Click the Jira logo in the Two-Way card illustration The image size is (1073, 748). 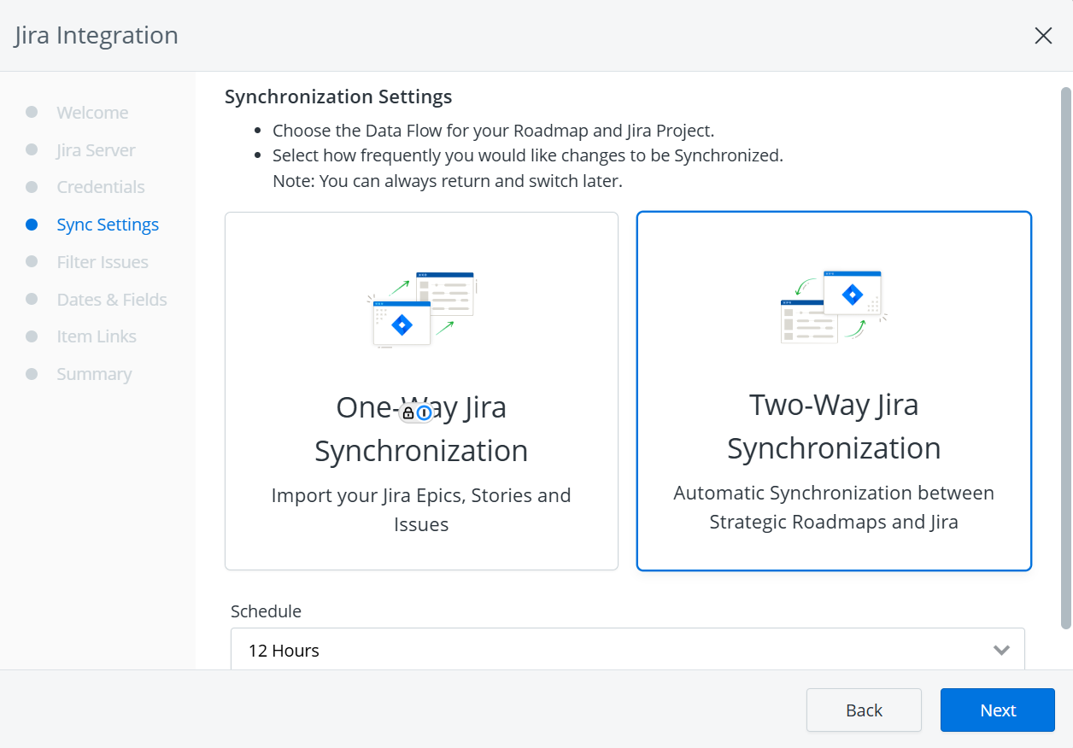851,295
